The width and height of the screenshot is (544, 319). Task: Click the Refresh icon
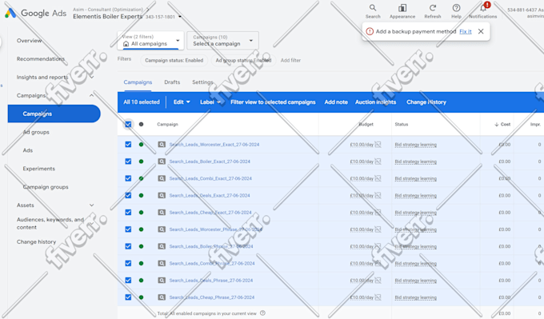pos(433,8)
